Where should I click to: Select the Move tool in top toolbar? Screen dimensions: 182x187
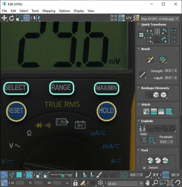(4, 18)
